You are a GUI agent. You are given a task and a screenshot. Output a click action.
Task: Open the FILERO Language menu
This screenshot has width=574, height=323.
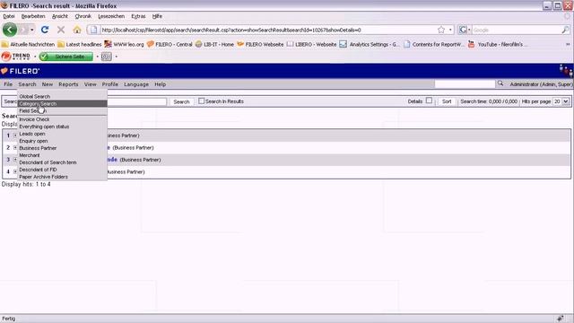coord(136,84)
